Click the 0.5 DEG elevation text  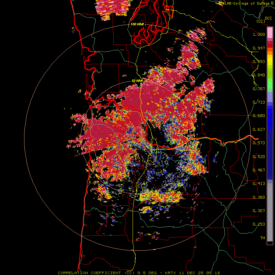click(147, 273)
